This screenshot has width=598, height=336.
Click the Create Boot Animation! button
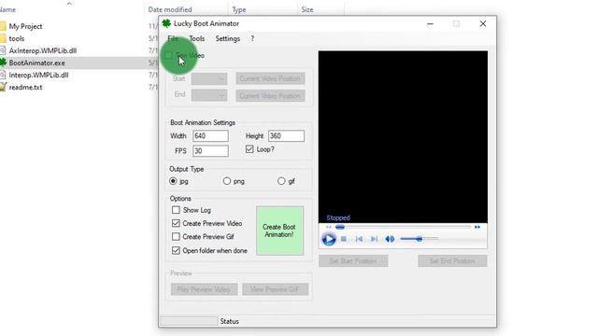(280, 231)
